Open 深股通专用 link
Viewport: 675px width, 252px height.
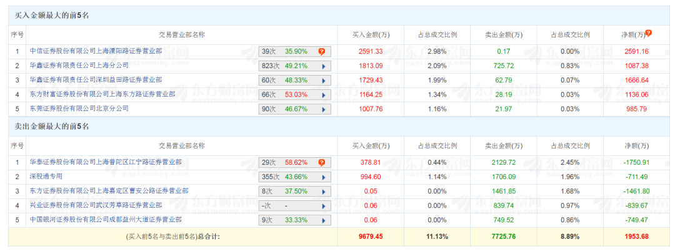[x=46, y=177]
